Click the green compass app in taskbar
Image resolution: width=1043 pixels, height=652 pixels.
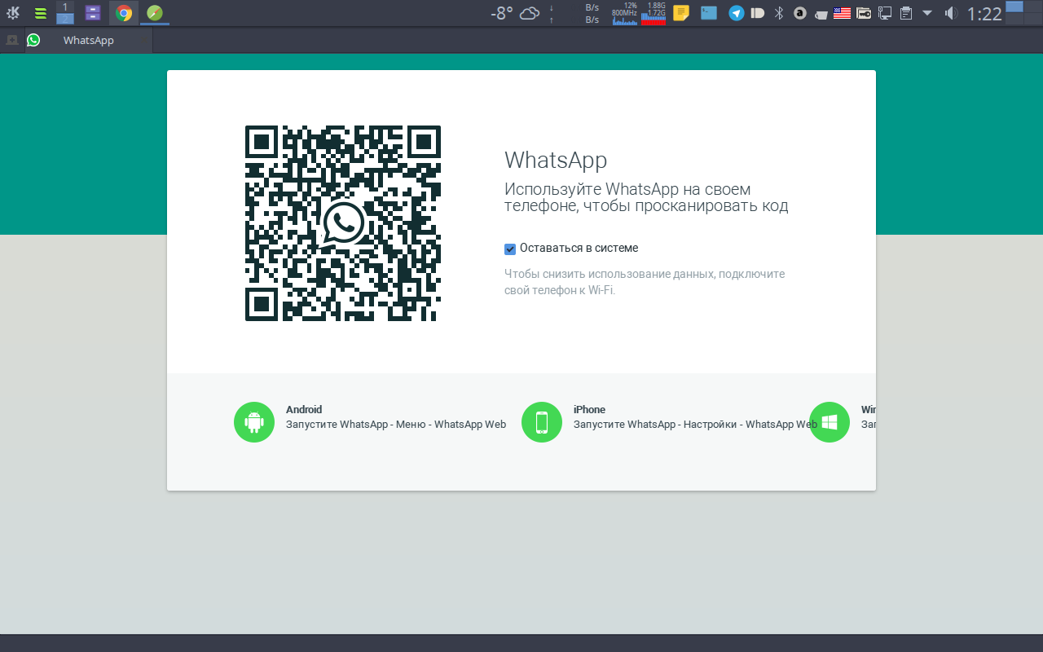tap(155, 13)
